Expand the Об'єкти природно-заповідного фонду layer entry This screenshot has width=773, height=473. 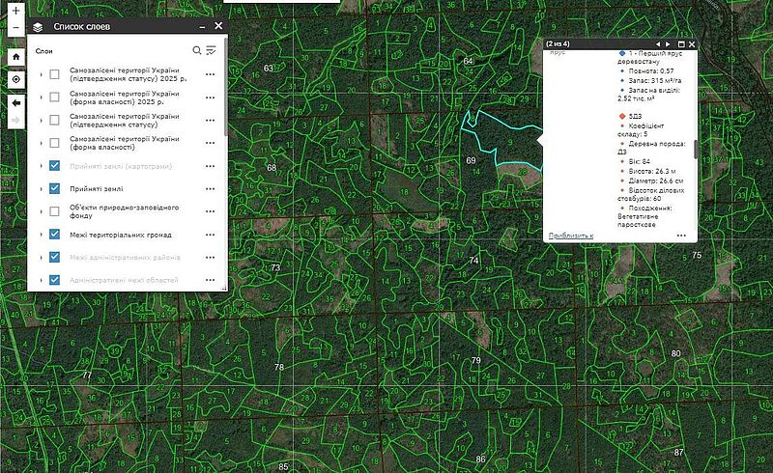[41, 210]
